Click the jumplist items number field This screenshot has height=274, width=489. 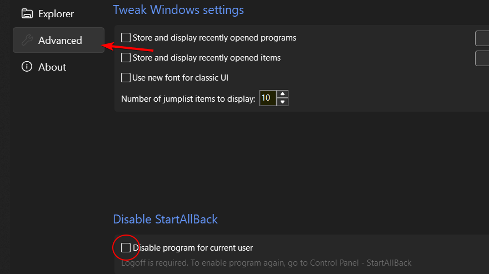click(268, 98)
